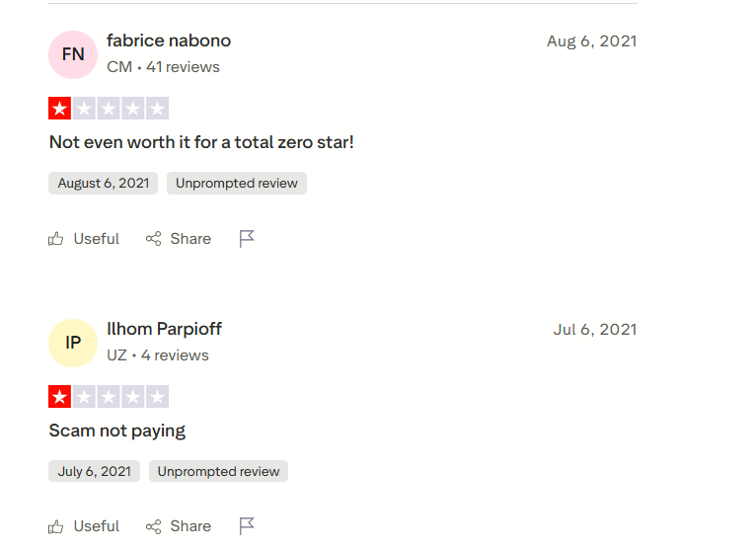
Task: Click the "Jul 6, 2021" timestamp
Action: (x=595, y=330)
